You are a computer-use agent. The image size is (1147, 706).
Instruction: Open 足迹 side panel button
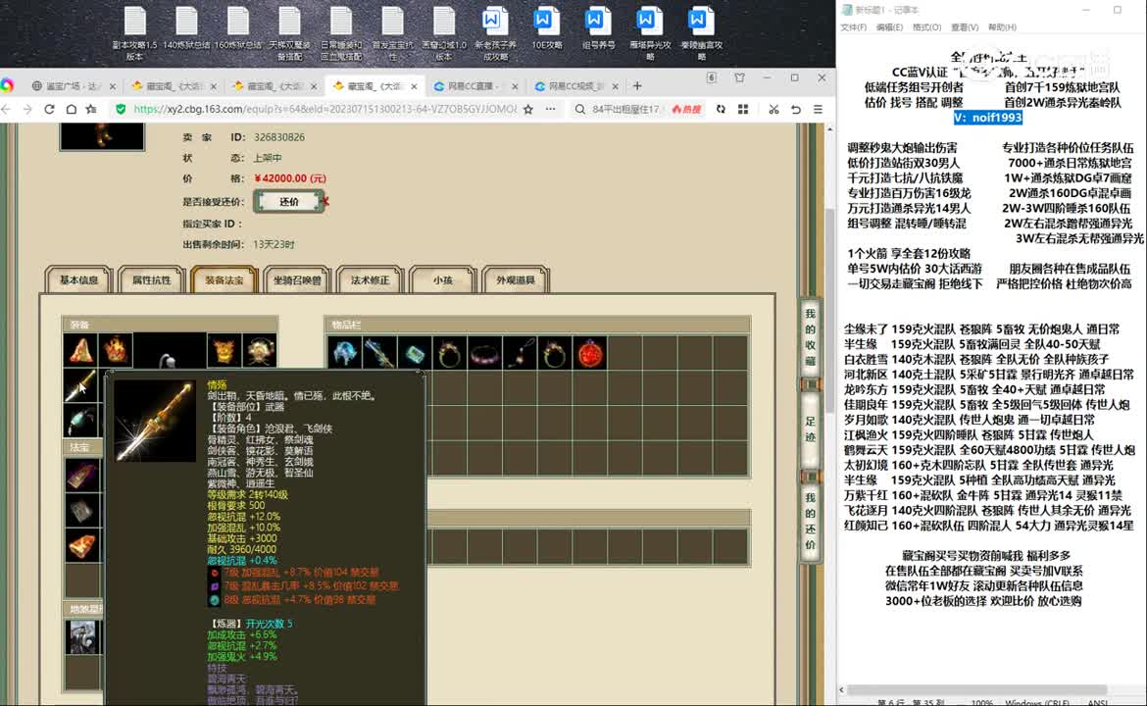(811, 429)
